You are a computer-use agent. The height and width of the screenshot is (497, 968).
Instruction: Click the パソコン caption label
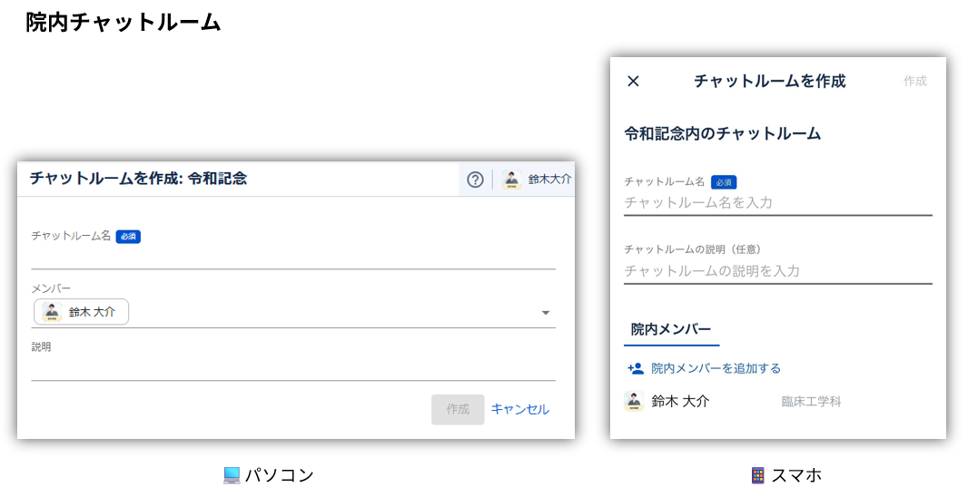click(x=280, y=475)
